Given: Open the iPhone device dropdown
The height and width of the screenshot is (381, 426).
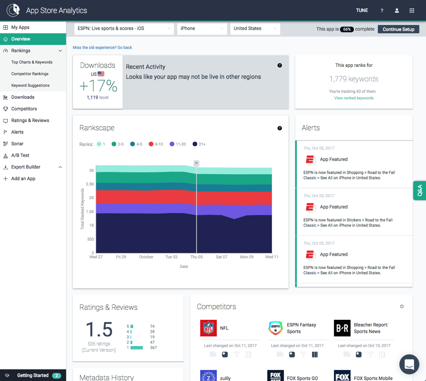Looking at the screenshot, I should click(x=202, y=28).
